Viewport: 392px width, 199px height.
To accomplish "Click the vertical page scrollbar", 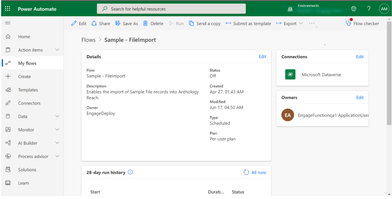I will coord(389,73).
